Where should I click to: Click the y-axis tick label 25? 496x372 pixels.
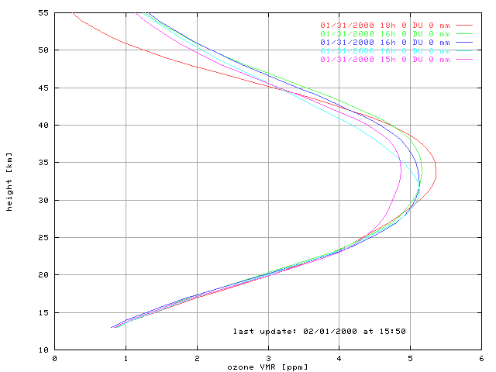[x=43, y=237]
